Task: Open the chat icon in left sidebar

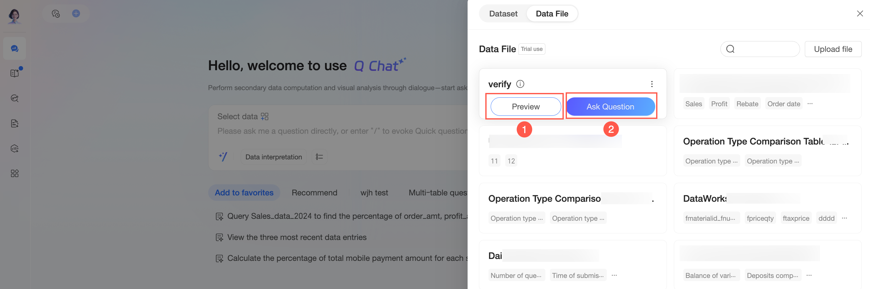Action: 15,49
